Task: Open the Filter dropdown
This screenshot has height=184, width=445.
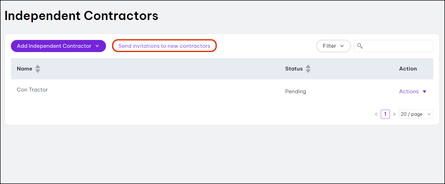Action: tap(333, 46)
